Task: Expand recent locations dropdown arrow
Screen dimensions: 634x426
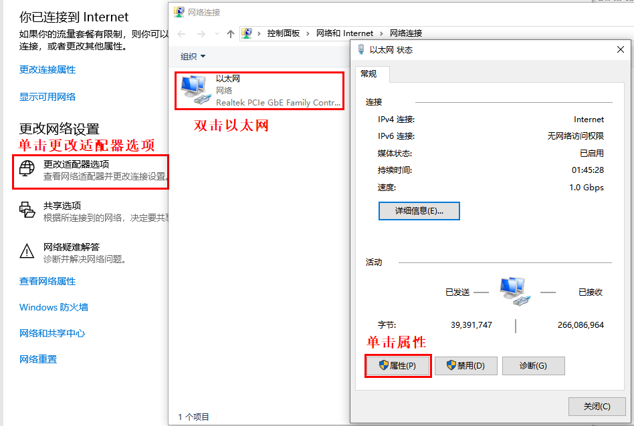Action: point(217,34)
